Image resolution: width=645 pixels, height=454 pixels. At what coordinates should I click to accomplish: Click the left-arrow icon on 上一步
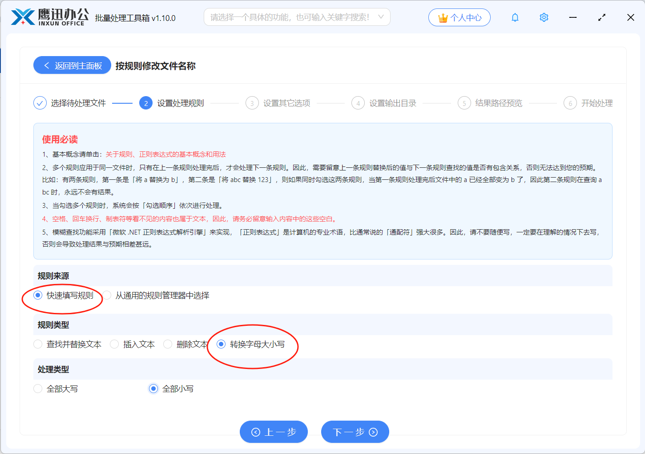pos(256,432)
